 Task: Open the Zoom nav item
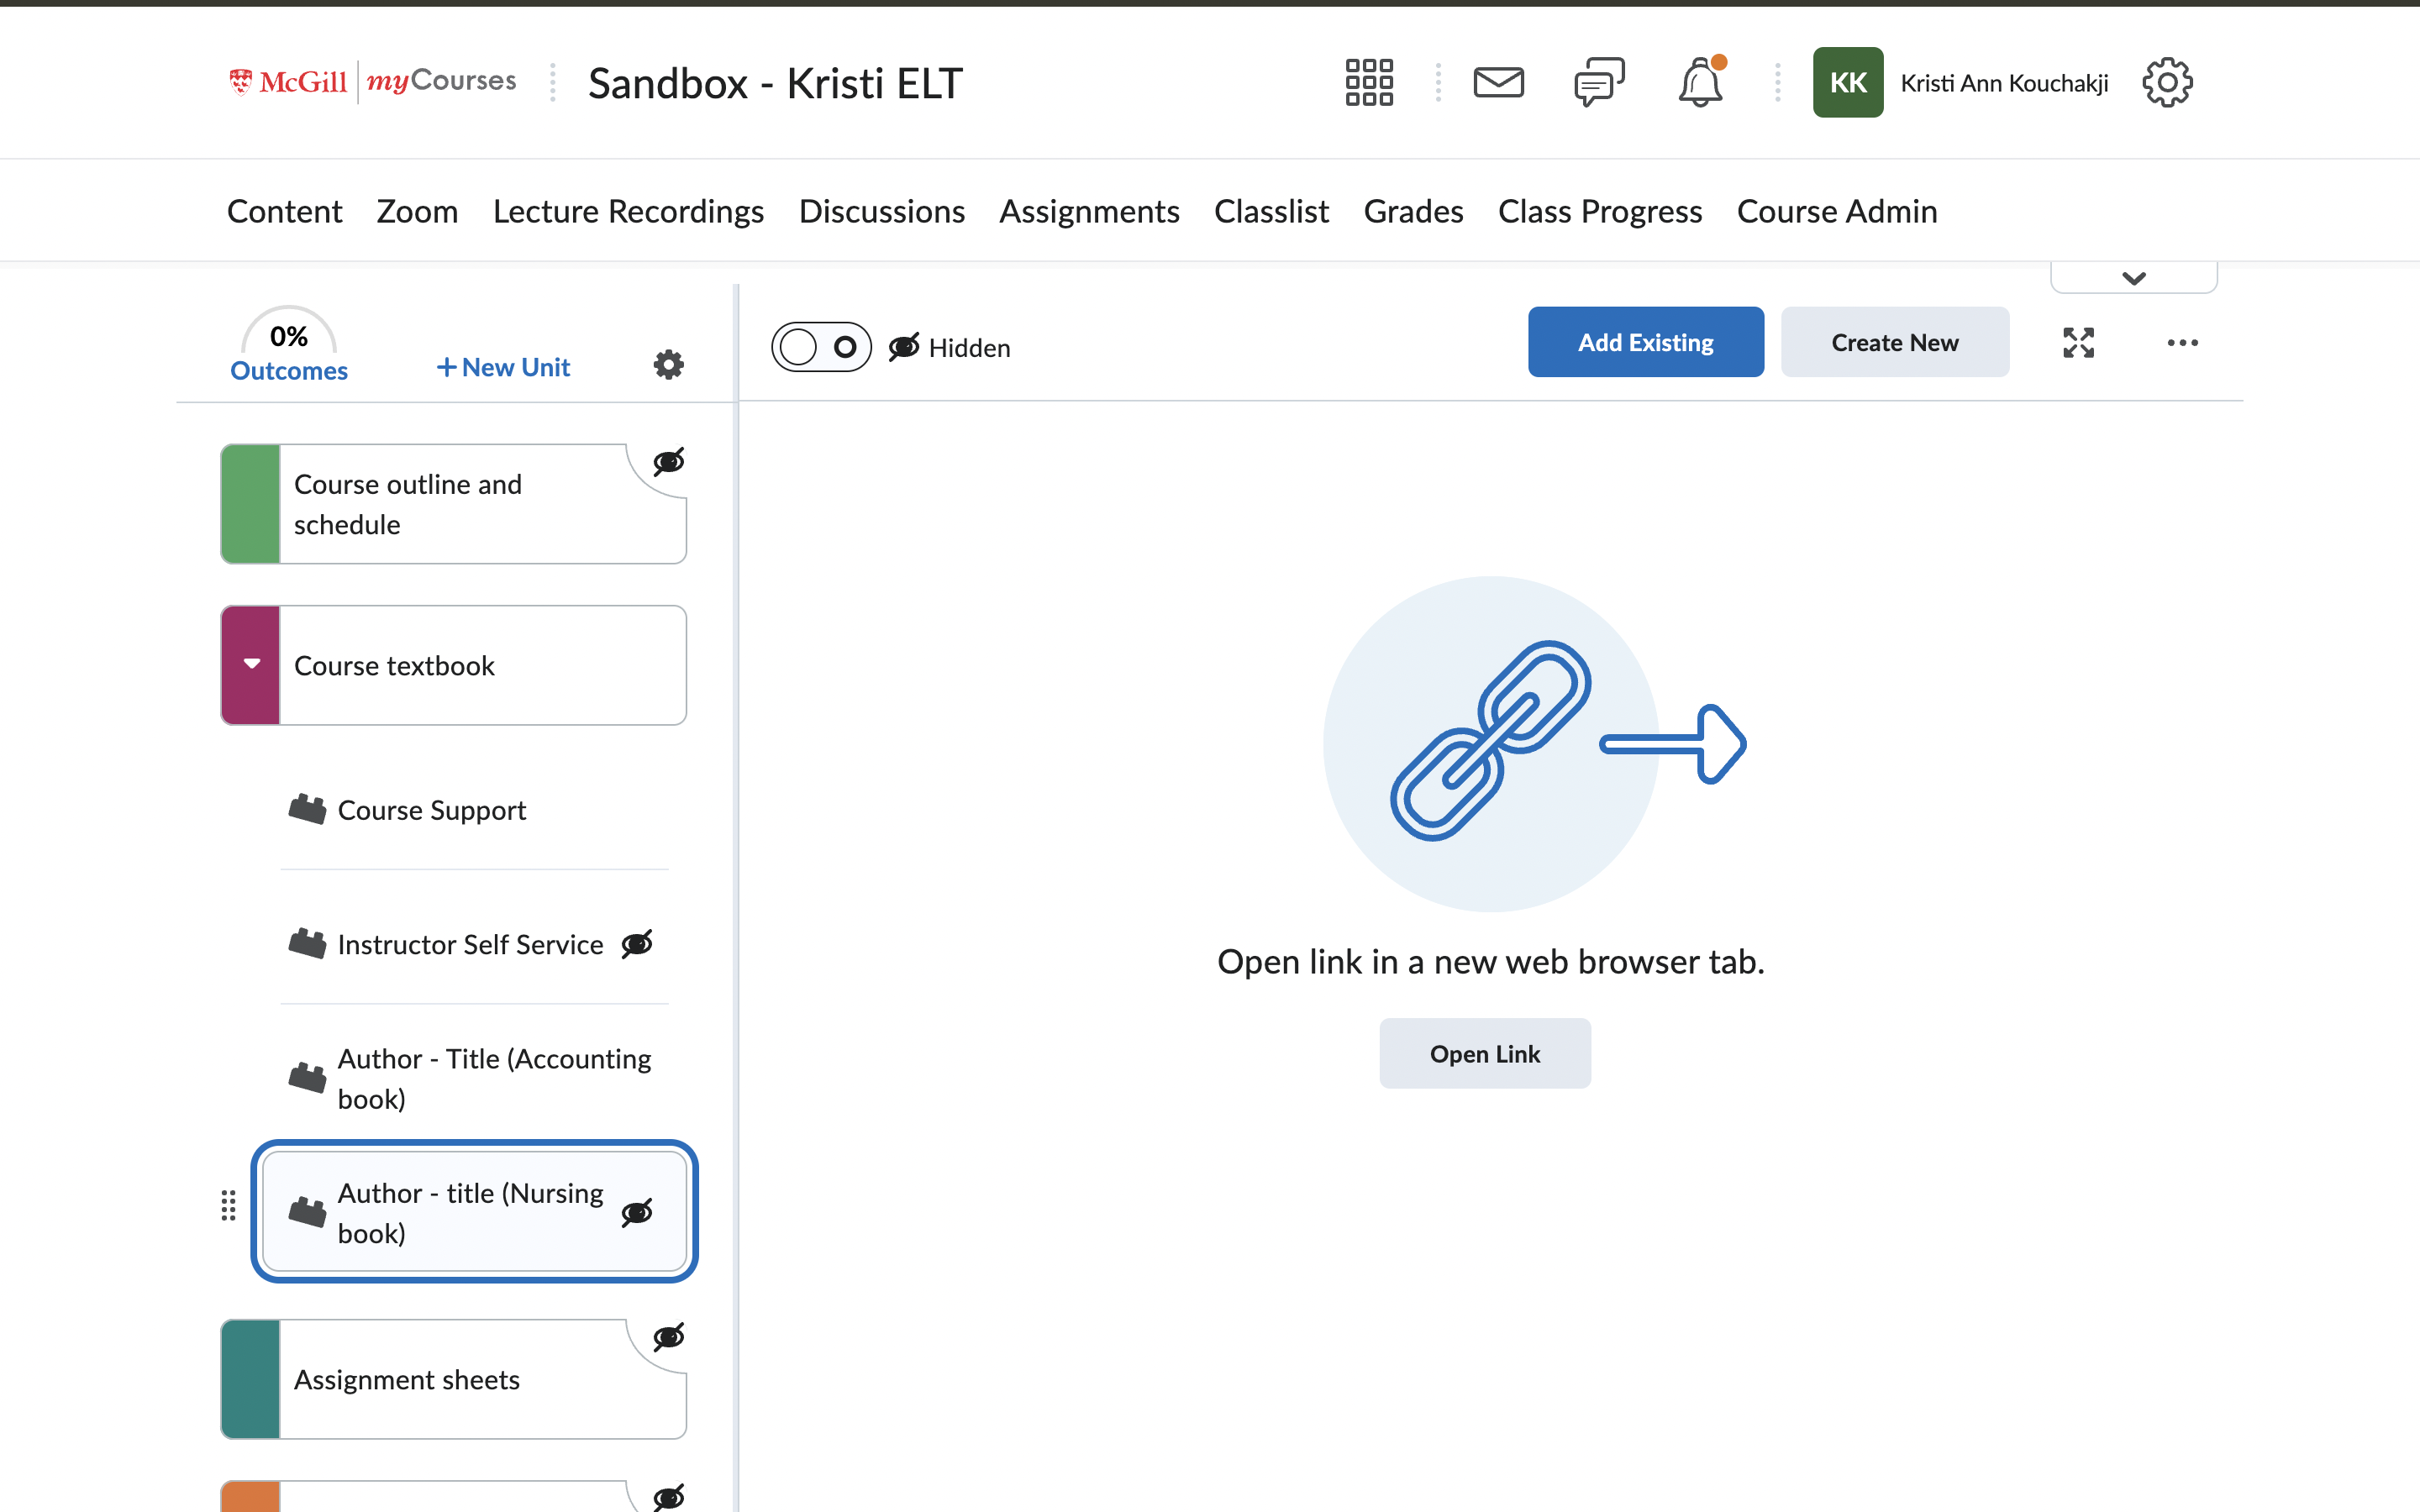pos(417,211)
